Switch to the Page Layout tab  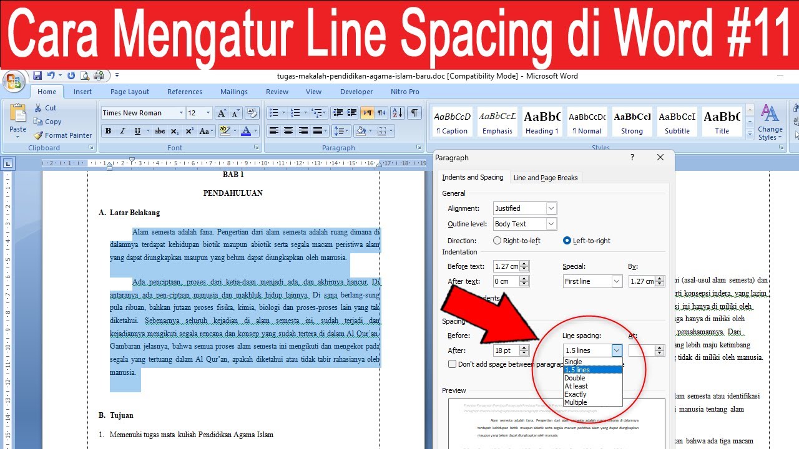130,92
